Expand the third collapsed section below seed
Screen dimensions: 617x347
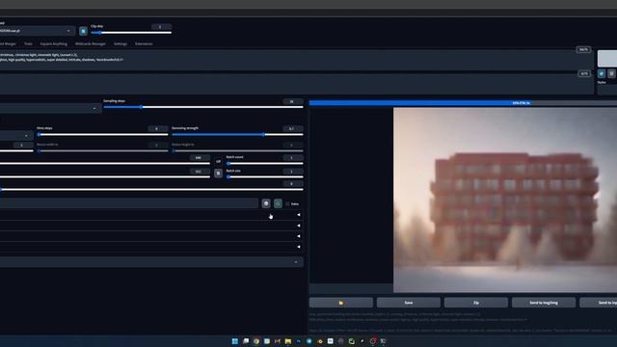[x=151, y=236]
